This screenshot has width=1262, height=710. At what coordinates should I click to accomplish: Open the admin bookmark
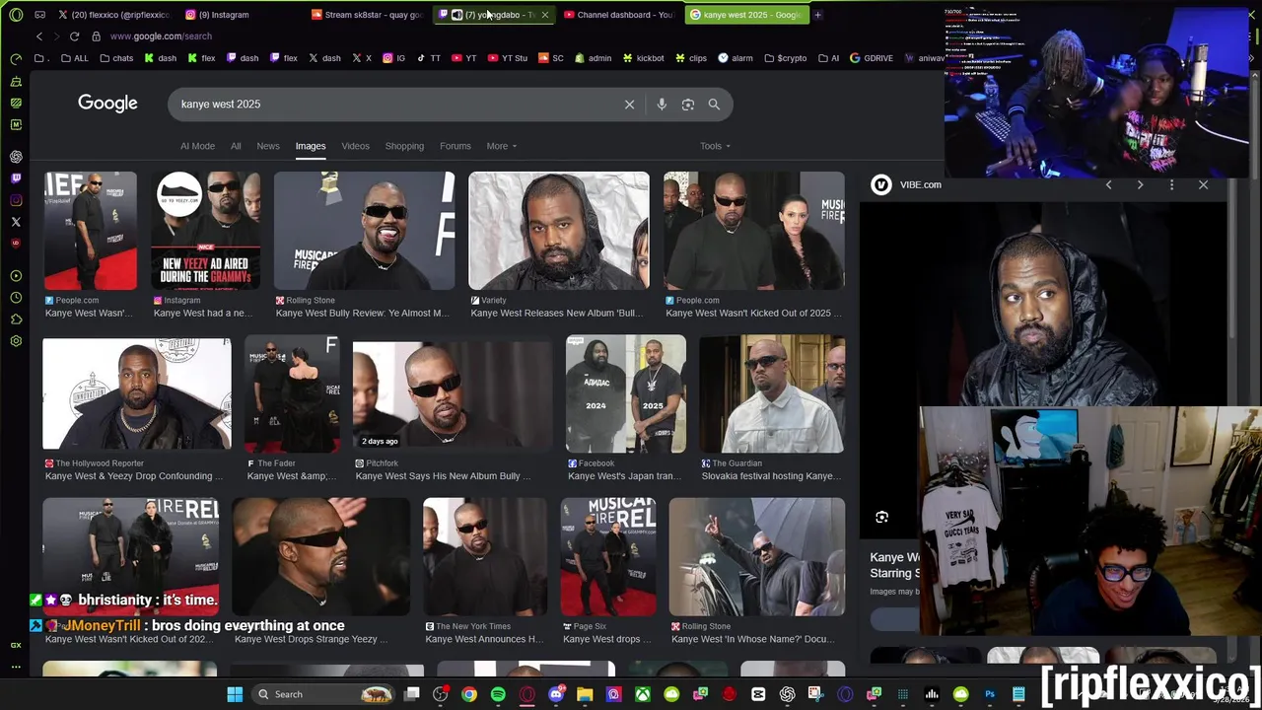tap(593, 58)
